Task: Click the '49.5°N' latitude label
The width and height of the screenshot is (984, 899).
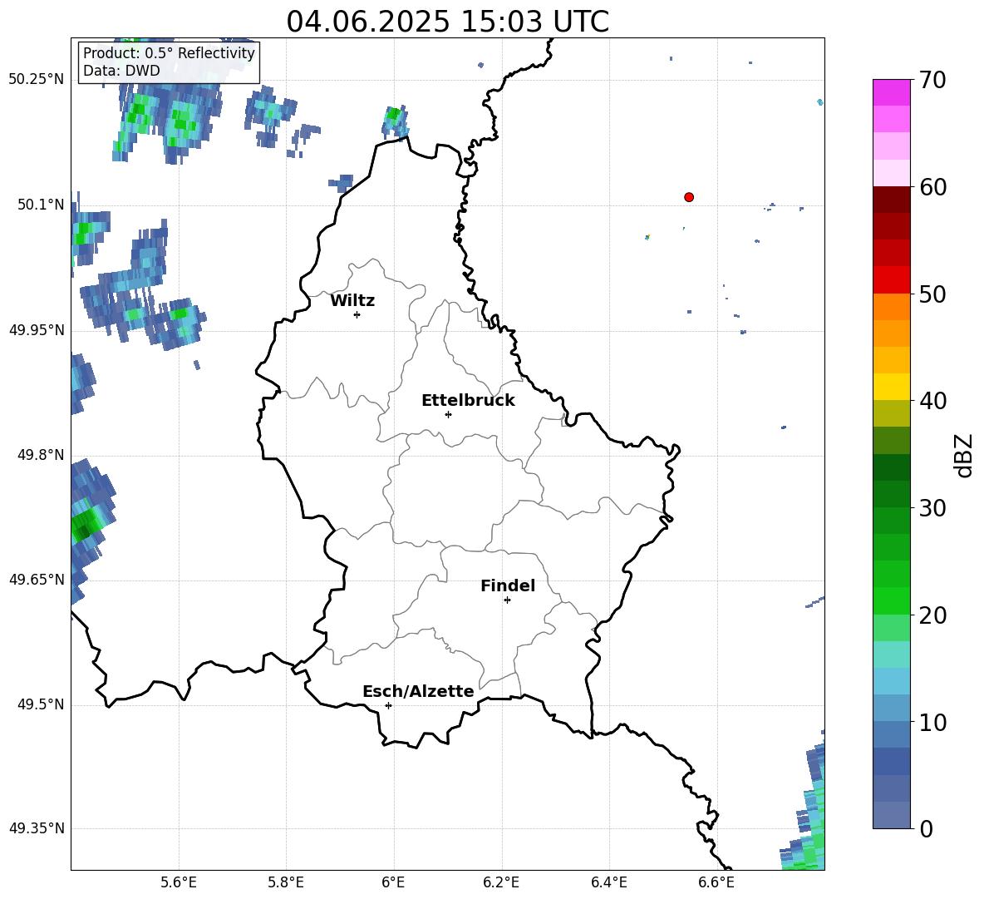Action: tap(41, 704)
